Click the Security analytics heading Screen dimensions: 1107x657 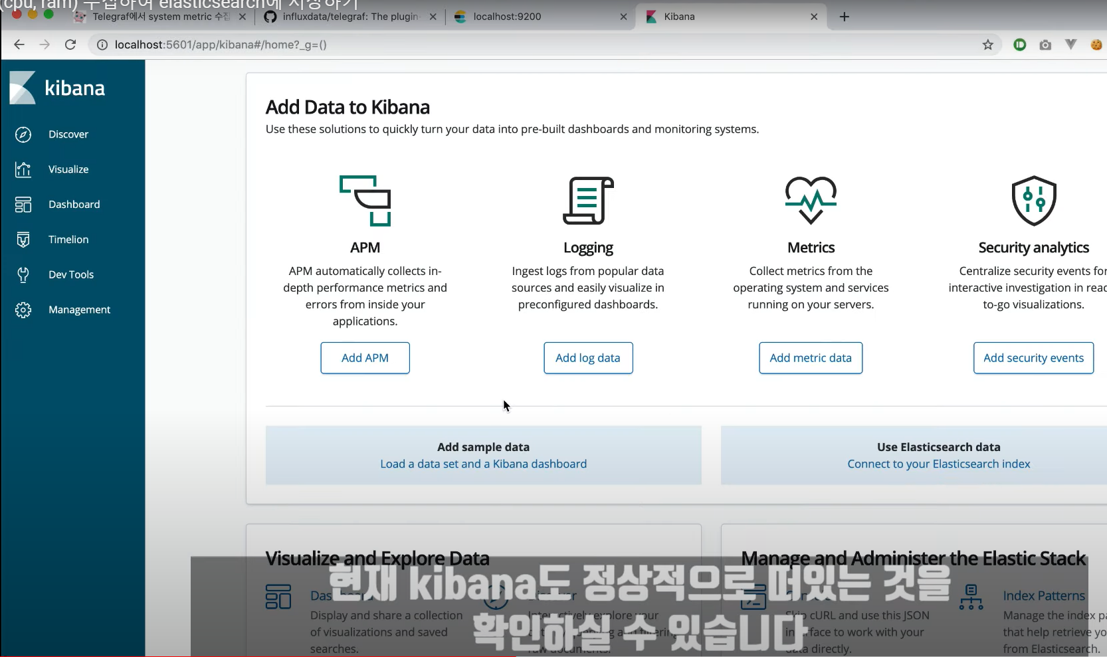tap(1034, 248)
